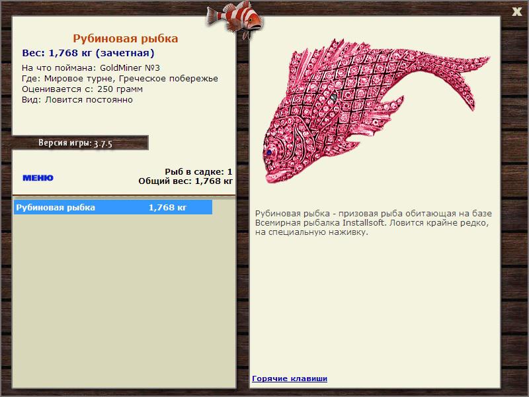This screenshot has height=397, width=529.
Task: Click the На что поймана: GoldMiner №3 line
Action: [91, 68]
